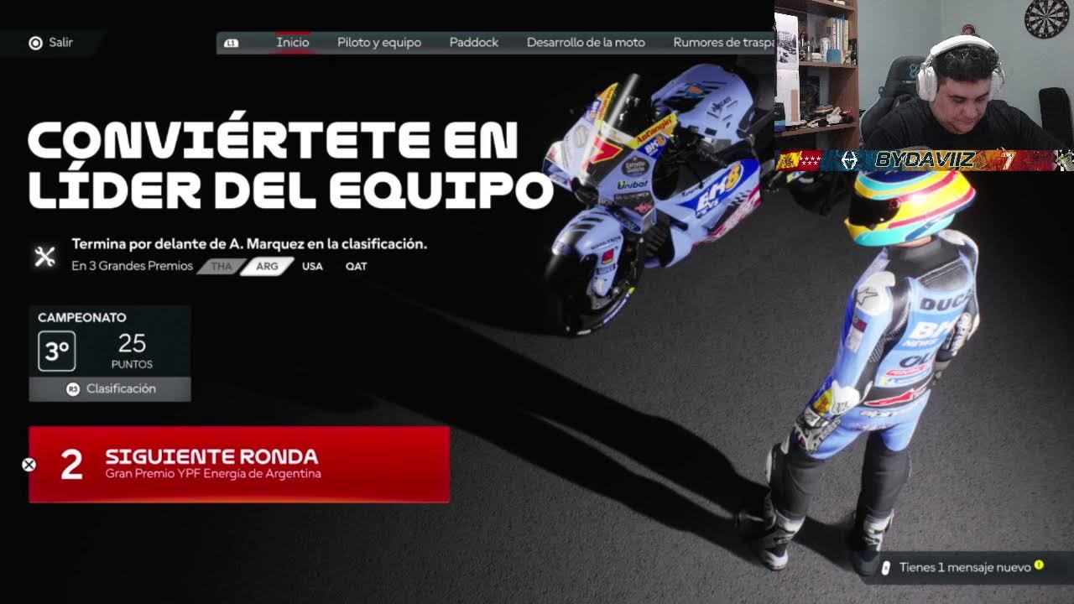Click the streamer webcam feed

924,75
